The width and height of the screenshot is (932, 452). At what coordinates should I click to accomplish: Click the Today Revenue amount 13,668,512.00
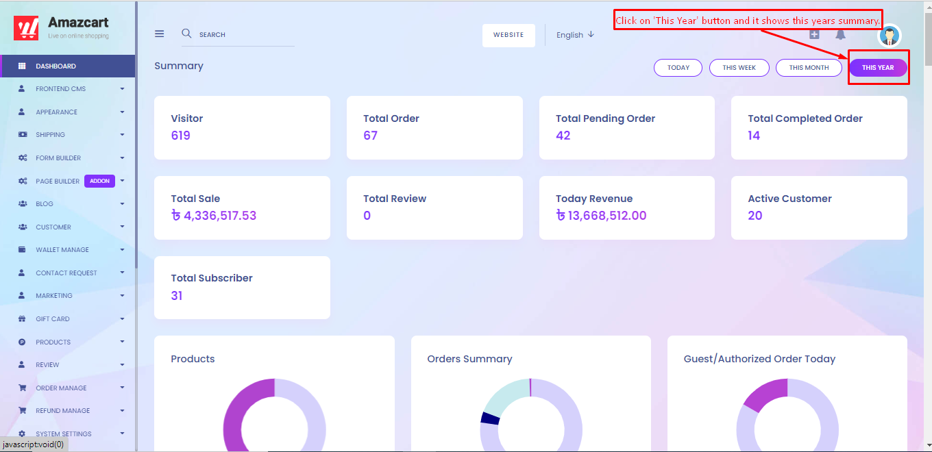(x=601, y=216)
